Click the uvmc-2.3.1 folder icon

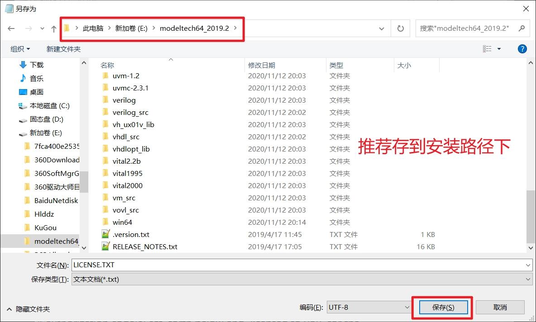(105, 88)
